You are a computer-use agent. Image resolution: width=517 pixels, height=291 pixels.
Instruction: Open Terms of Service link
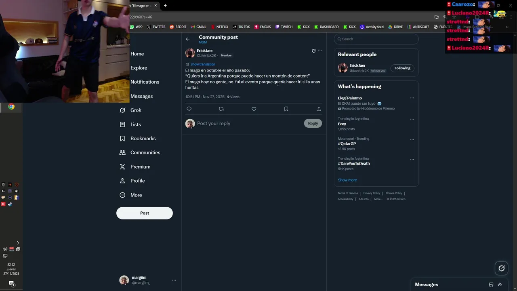[348, 193]
